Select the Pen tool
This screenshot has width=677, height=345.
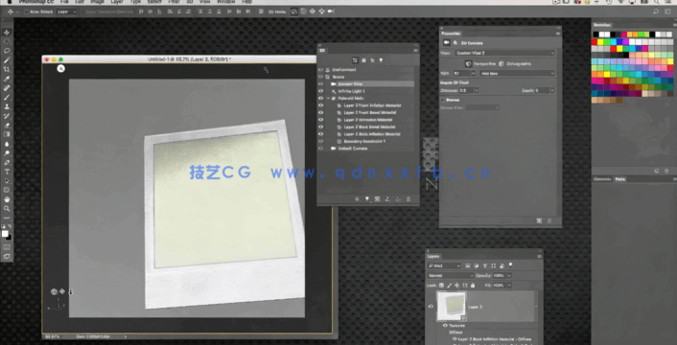pyautogui.click(x=7, y=163)
